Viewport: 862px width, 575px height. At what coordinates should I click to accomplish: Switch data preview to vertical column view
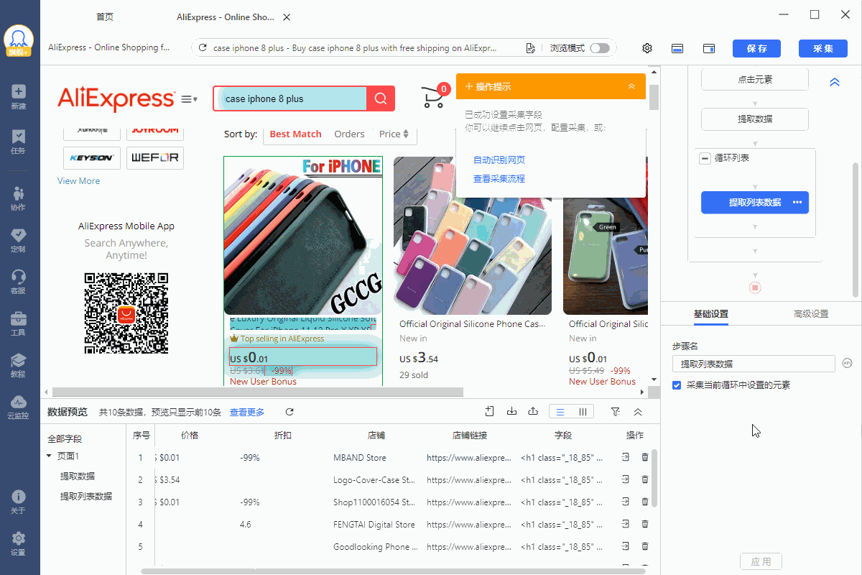[582, 412]
